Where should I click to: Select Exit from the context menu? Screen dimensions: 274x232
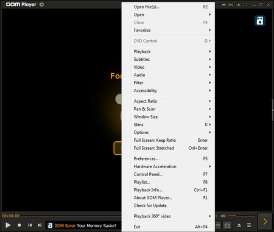pyautogui.click(x=170, y=227)
